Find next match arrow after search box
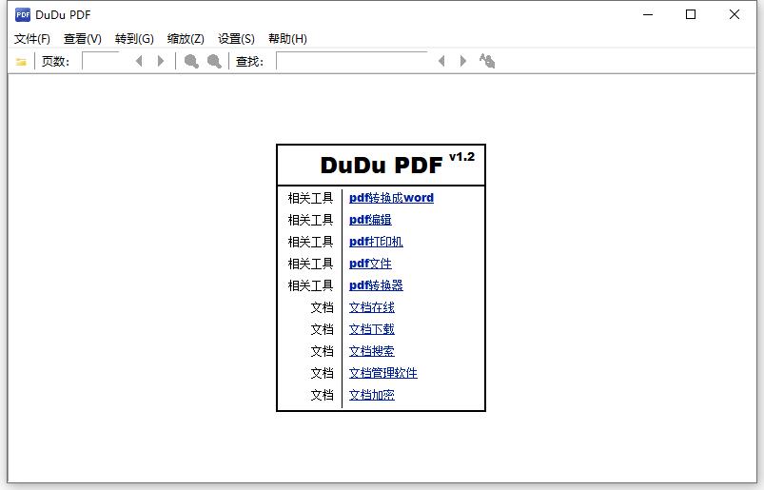 pyautogui.click(x=463, y=62)
